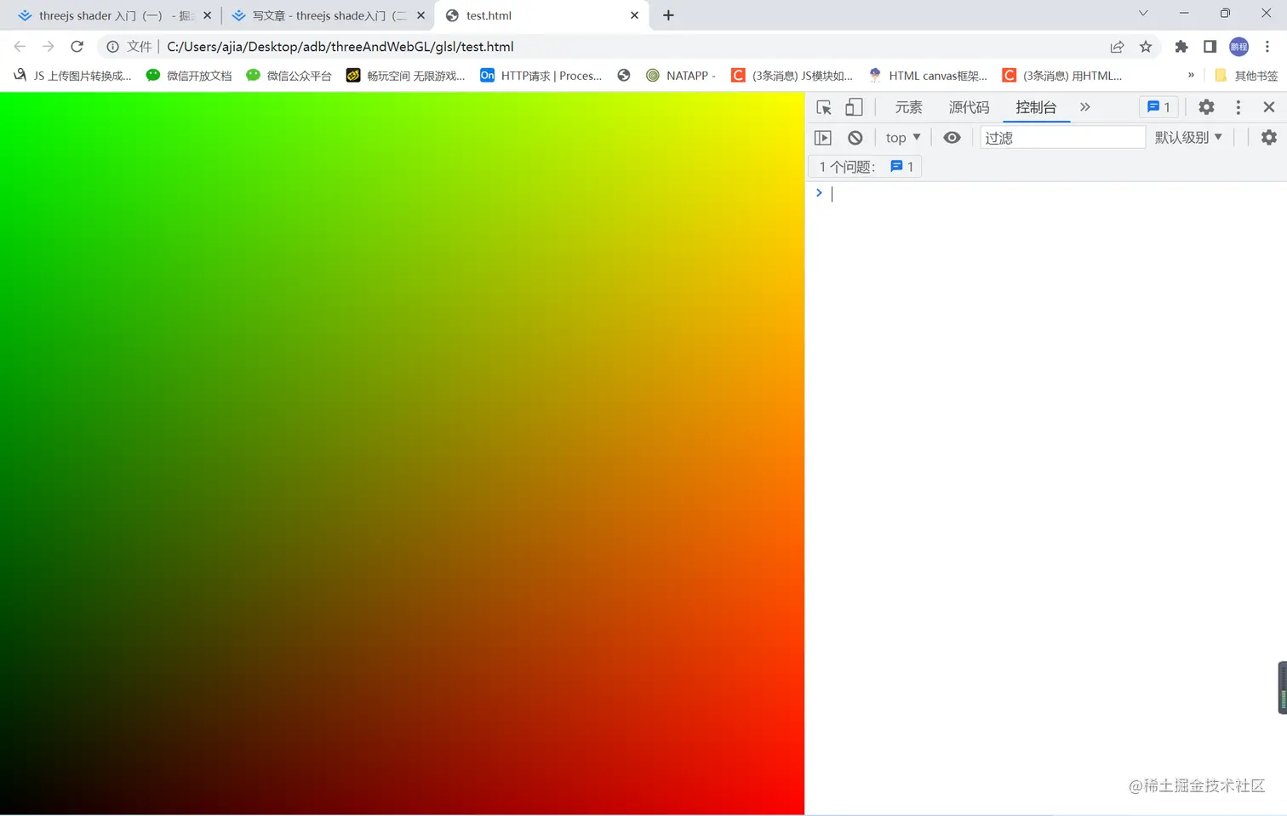Open DevTools settings gear

pyautogui.click(x=1206, y=107)
